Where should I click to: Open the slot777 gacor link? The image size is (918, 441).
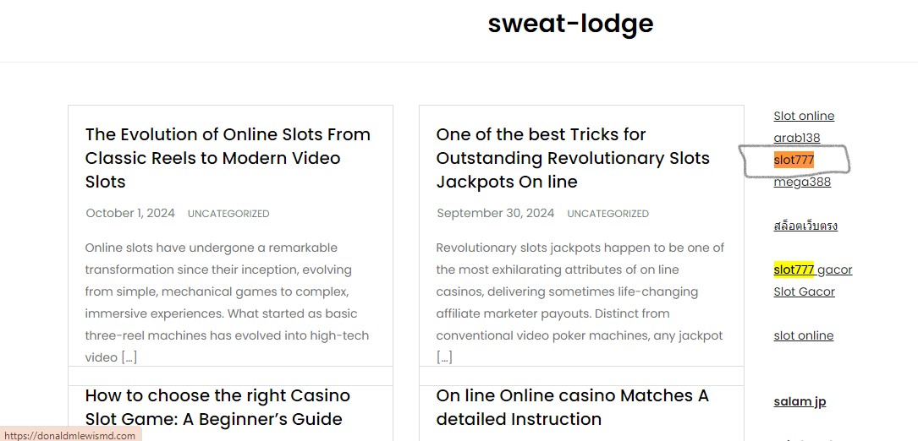pos(812,269)
